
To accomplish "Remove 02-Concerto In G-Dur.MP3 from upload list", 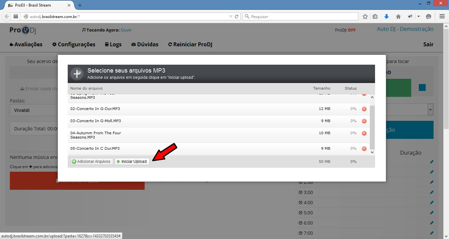I will click(364, 109).
